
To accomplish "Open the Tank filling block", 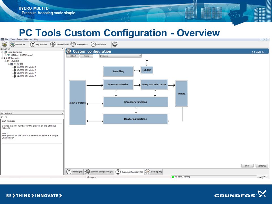I will pyautogui.click(x=118, y=71).
